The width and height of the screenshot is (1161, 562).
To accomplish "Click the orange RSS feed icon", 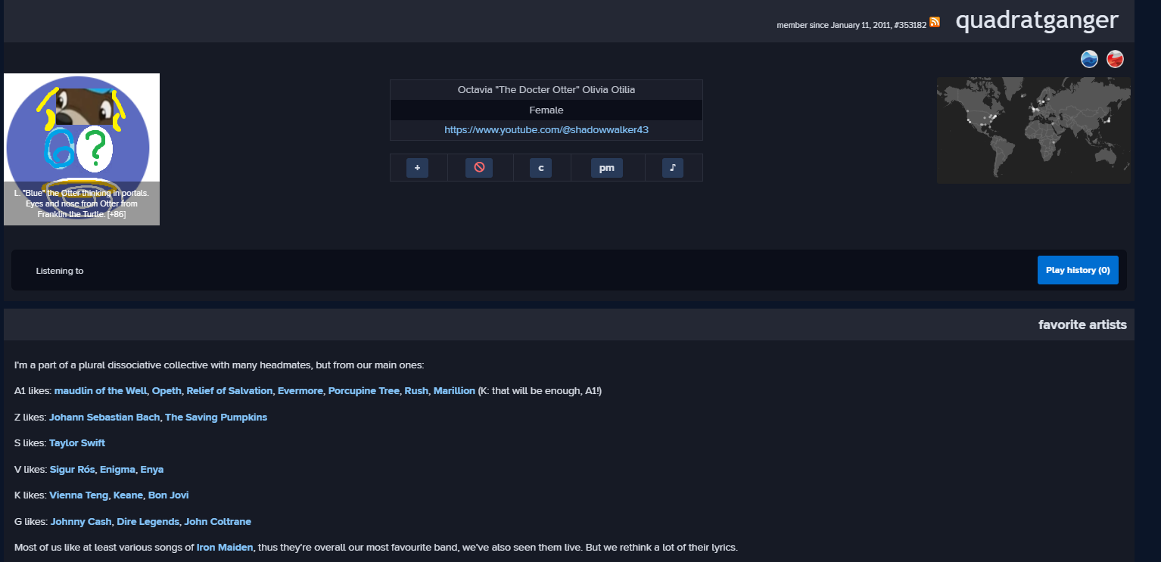I will click(935, 22).
